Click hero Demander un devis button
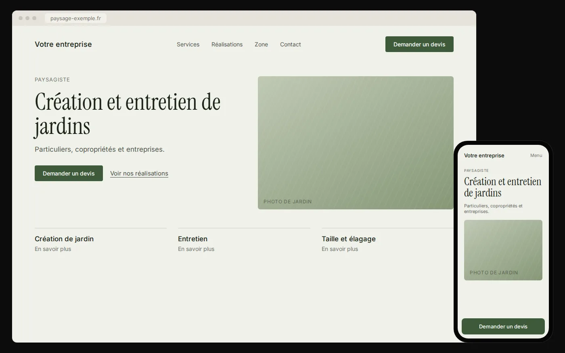The image size is (565, 353). click(x=69, y=173)
